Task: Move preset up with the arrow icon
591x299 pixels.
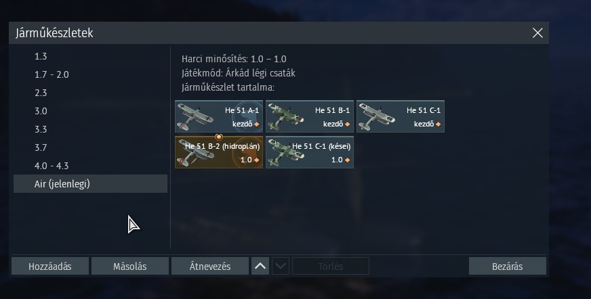Action: tap(260, 267)
